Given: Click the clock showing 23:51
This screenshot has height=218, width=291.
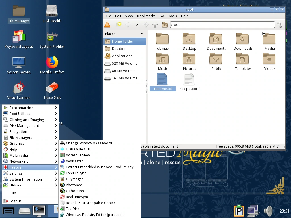Looking at the screenshot, I should pos(284,211).
